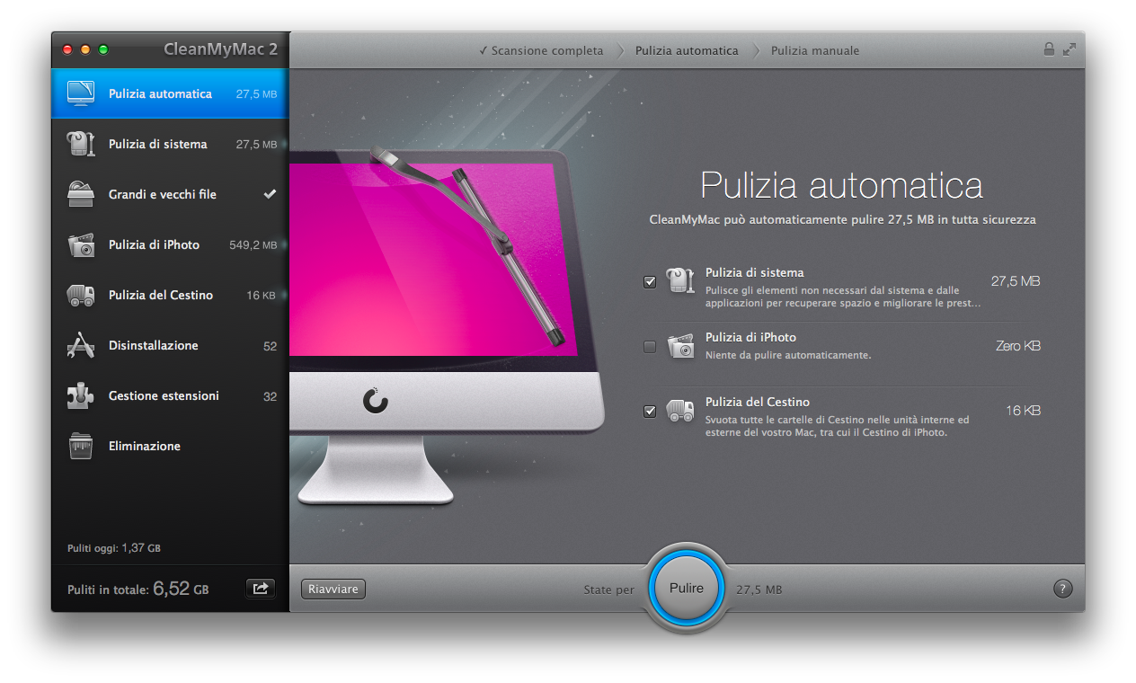Click the Pulizia del Cestino truck icon in sidebar
1136x683 pixels.
pos(81,295)
